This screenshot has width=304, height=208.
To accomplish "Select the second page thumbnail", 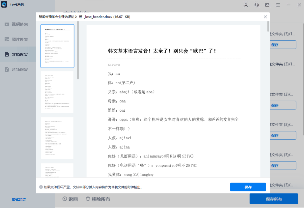I will tap(57, 92).
